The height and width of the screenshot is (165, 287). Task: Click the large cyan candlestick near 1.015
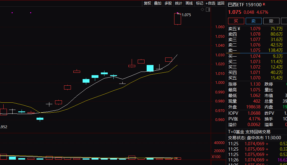[x=150, y=68]
